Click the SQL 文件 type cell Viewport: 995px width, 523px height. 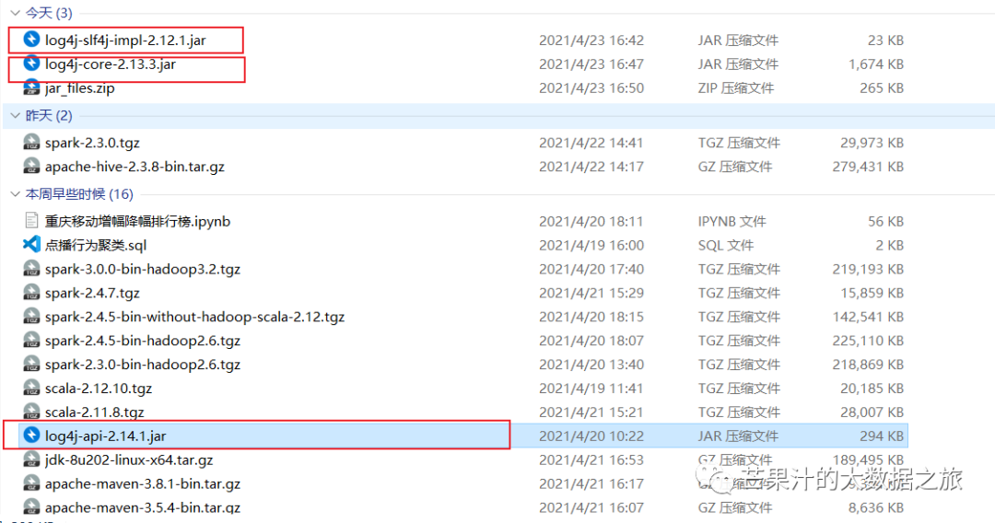(726, 245)
